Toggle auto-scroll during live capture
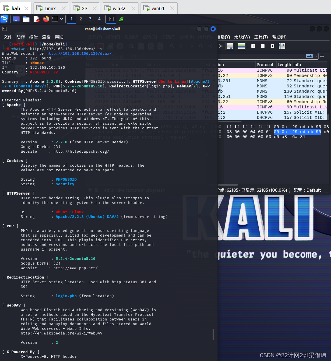Image resolution: width=331 pixels, height=361 pixels. point(230,46)
